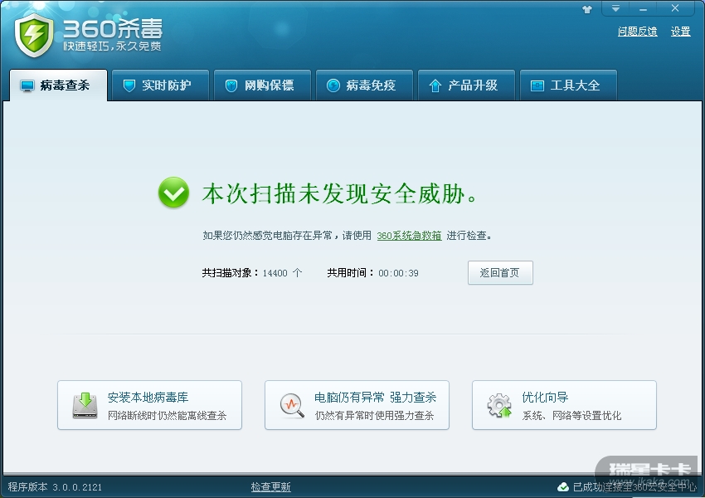705x498 pixels.
Task: Open the title bar dropdown menu arrow
Action: (615, 8)
